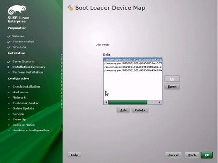Click the Disks list label
Screen dimensions: 218x163
(107, 55)
